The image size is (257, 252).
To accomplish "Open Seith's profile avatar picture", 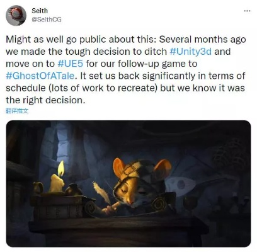I will pyautogui.click(x=16, y=15).
